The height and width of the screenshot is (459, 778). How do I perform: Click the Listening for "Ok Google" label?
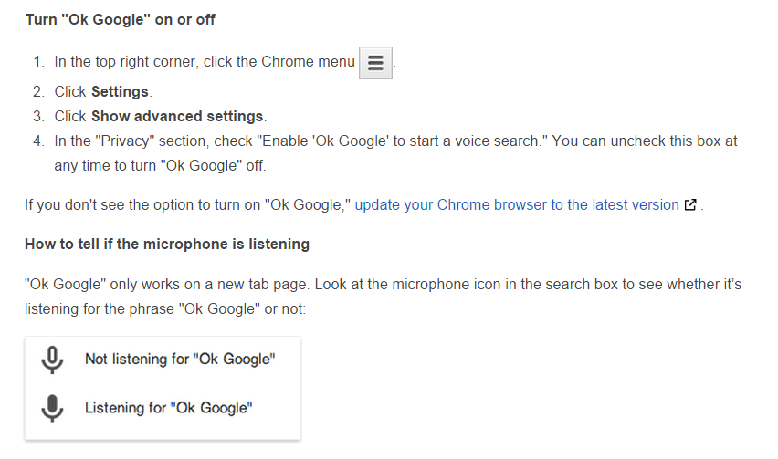coord(169,408)
